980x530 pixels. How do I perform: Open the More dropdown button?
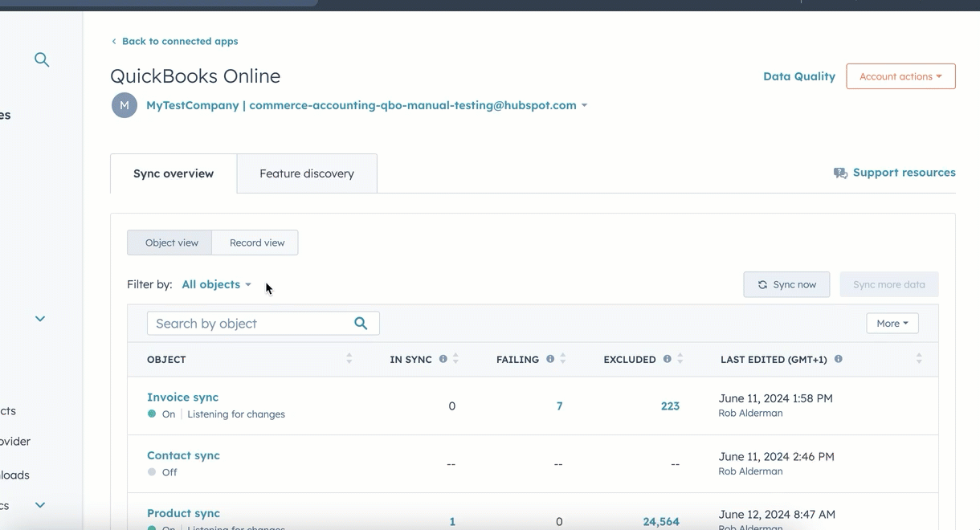[892, 324]
